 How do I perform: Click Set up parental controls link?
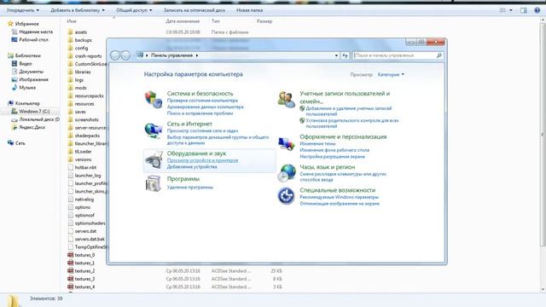click(352, 123)
